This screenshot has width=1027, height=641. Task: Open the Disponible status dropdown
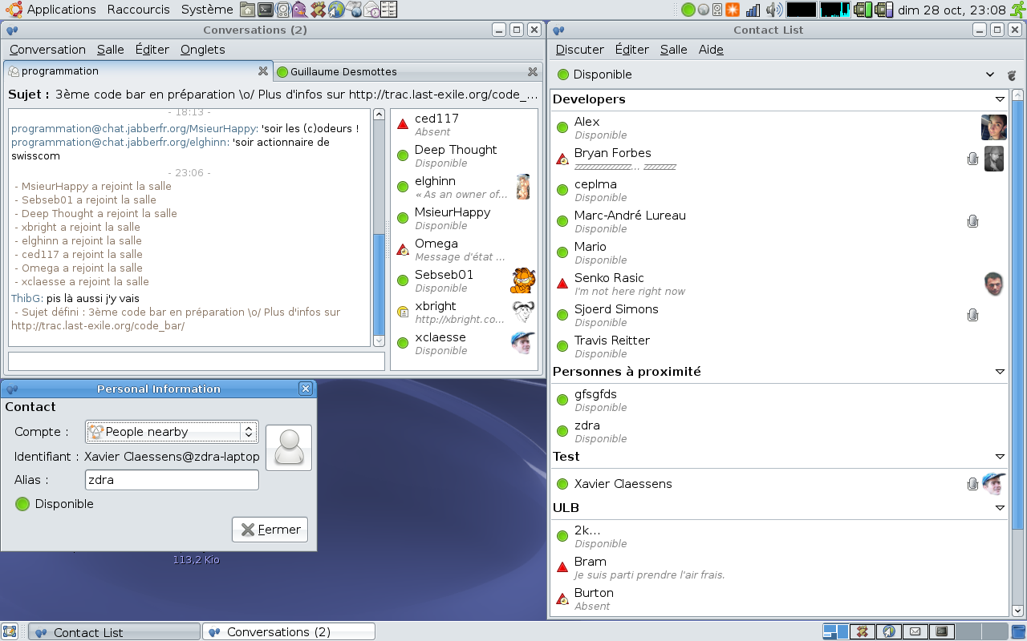[x=992, y=74]
